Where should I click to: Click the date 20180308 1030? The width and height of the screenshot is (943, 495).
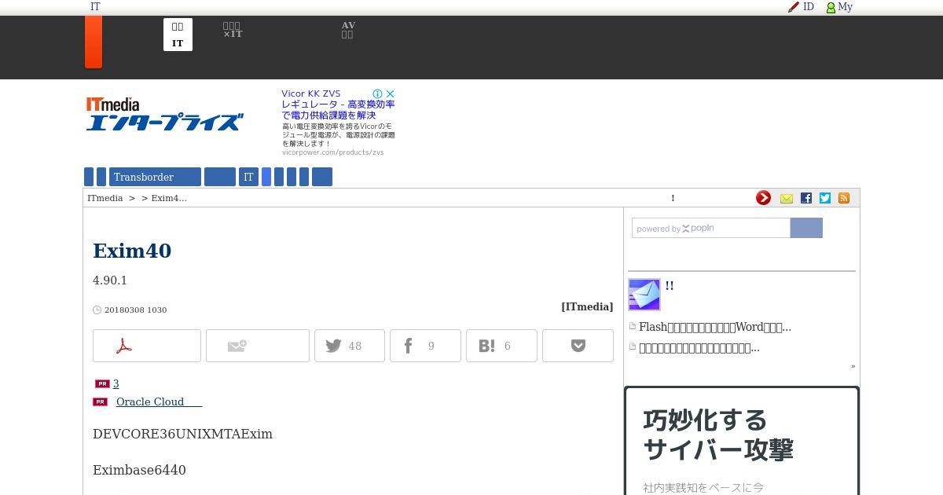pos(135,310)
